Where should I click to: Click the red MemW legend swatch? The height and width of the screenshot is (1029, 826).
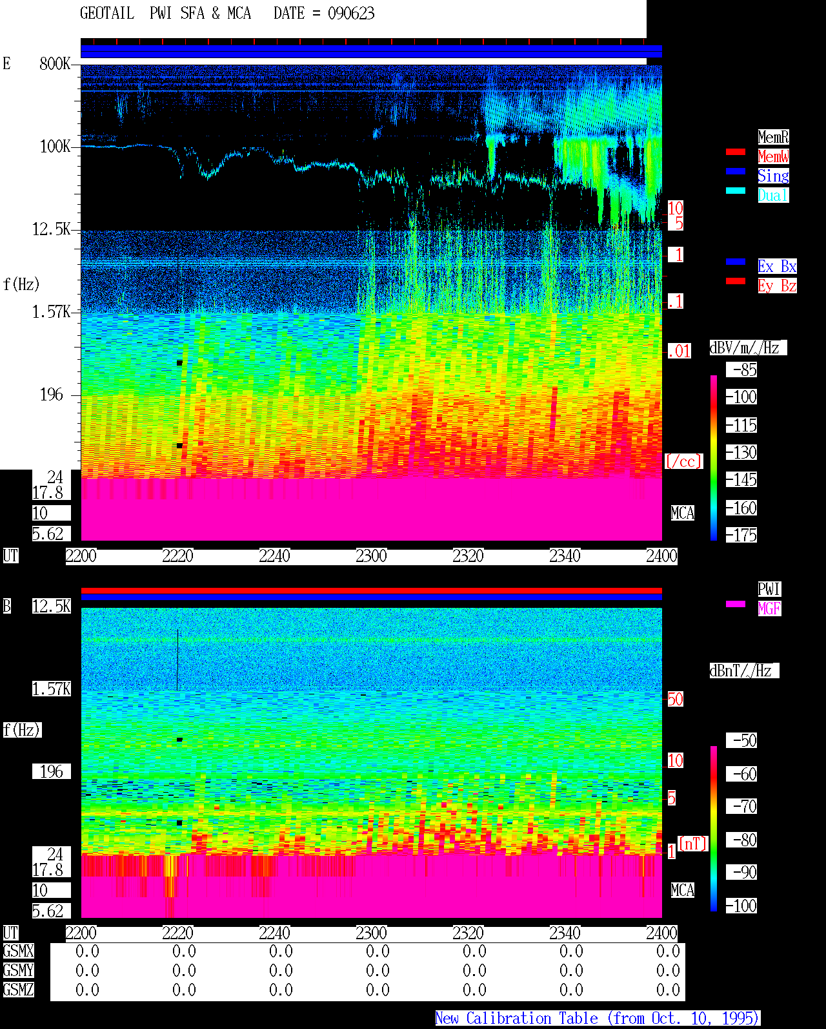point(736,152)
